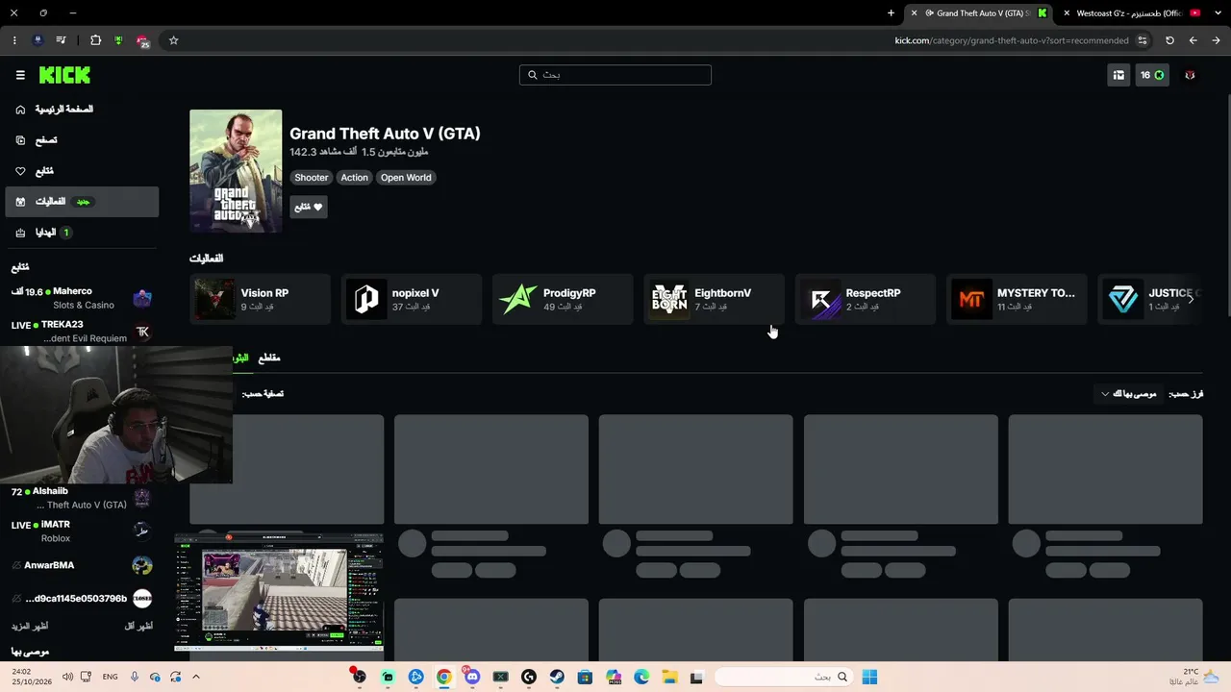Viewport: 1231px width, 692px height.
Task: Open the EightbornV event card
Action: pos(714,299)
